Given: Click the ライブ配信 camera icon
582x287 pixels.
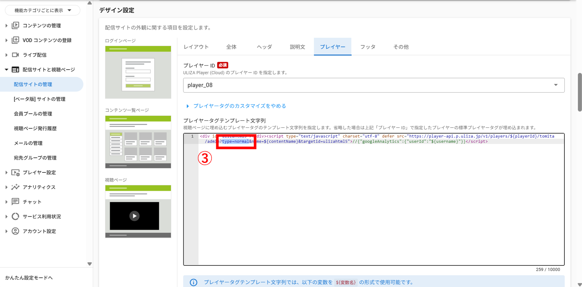Looking at the screenshot, I should pyautogui.click(x=15, y=55).
